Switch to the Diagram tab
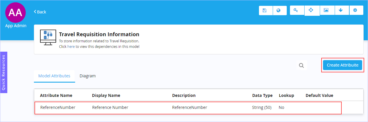This screenshot has height=122, width=368. click(88, 76)
